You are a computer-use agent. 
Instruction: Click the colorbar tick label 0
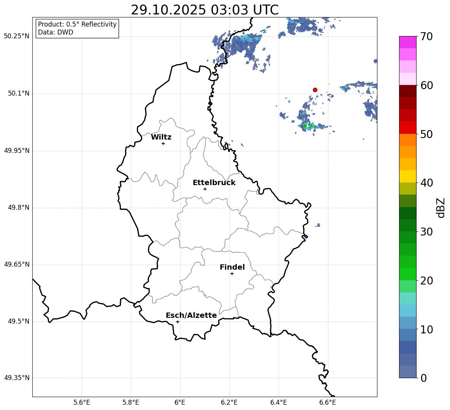[423, 378]
